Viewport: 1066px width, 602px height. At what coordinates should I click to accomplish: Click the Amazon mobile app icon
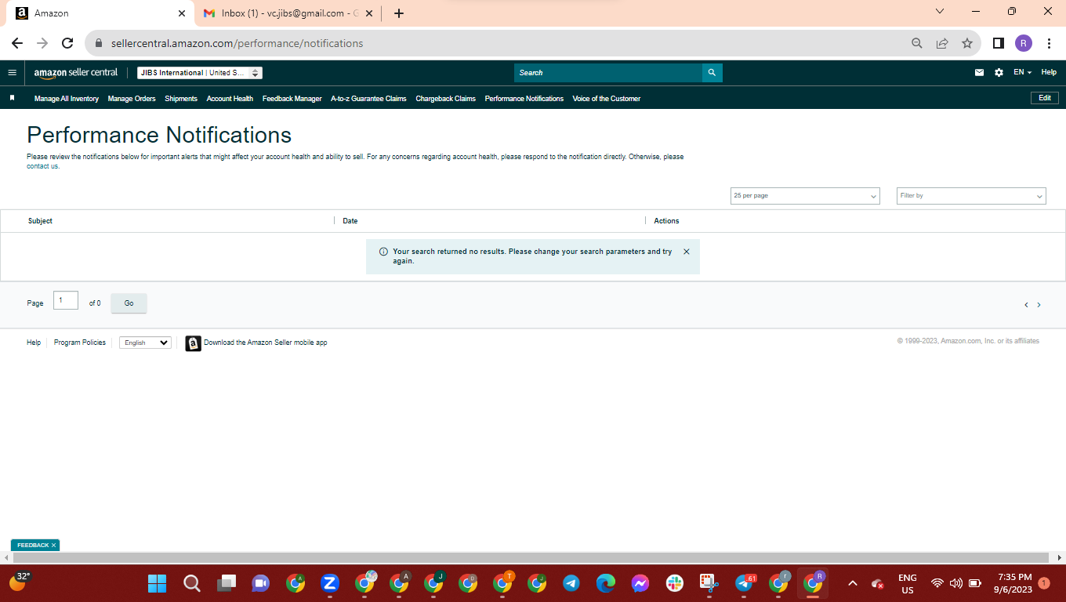(193, 343)
